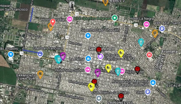This screenshot has height=104, width=181.
Task: Select the Av. Sastre street label
Action: 161,93
